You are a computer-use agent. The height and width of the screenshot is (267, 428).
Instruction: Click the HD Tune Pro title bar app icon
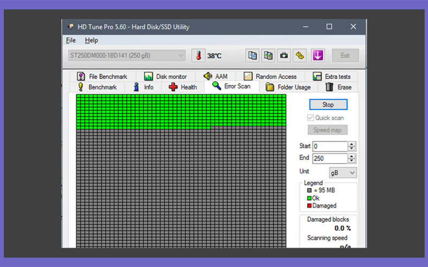pyautogui.click(x=71, y=26)
